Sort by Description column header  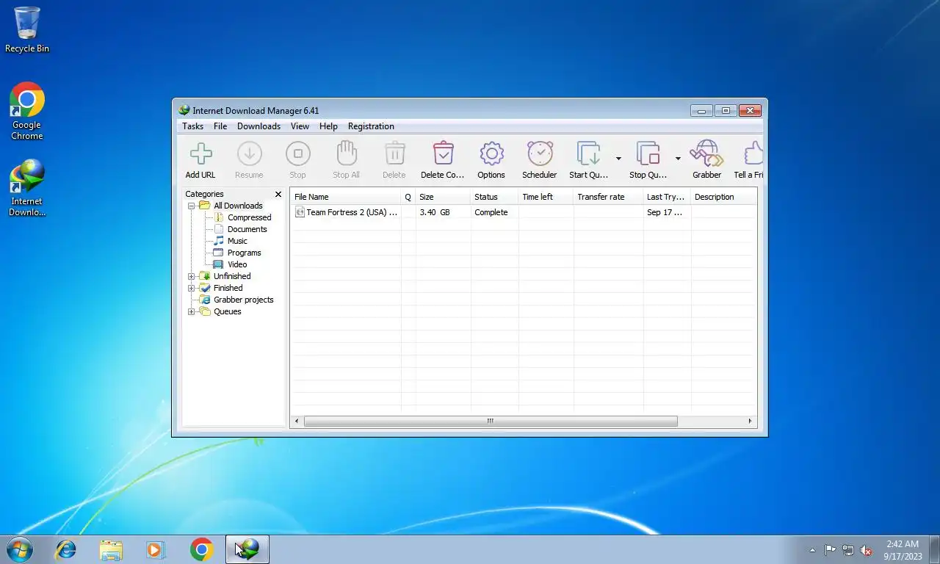[x=723, y=197]
